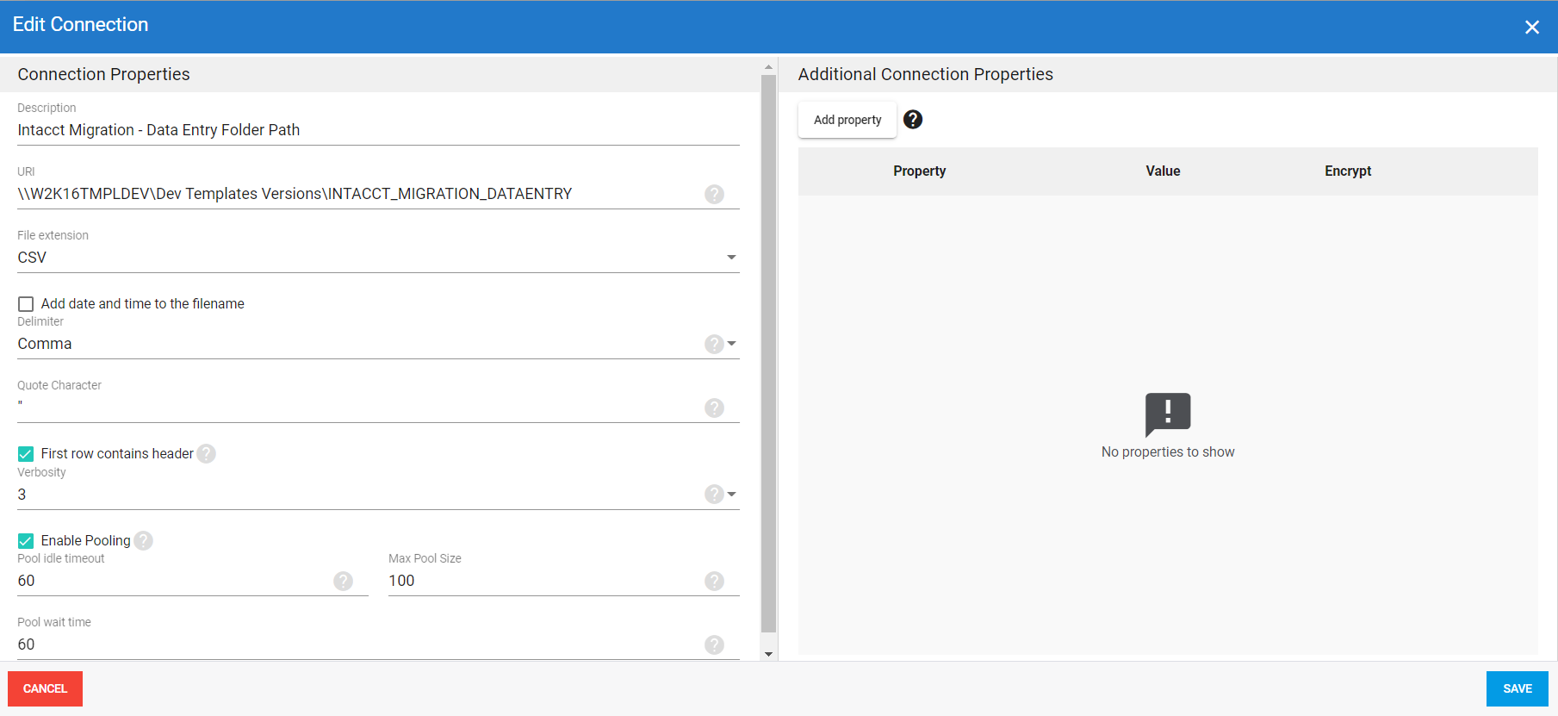Click the scrollbar down arrow in properties panel
The height and width of the screenshot is (716, 1558).
(x=768, y=655)
